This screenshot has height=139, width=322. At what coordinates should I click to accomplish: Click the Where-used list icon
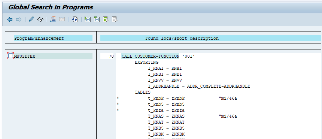53,19
